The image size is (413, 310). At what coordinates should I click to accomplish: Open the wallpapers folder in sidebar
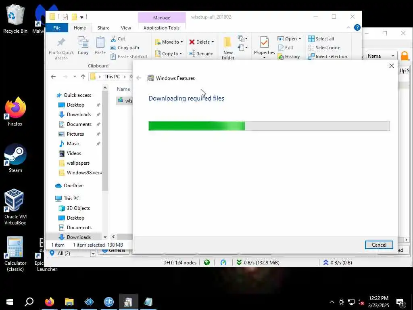click(75, 163)
